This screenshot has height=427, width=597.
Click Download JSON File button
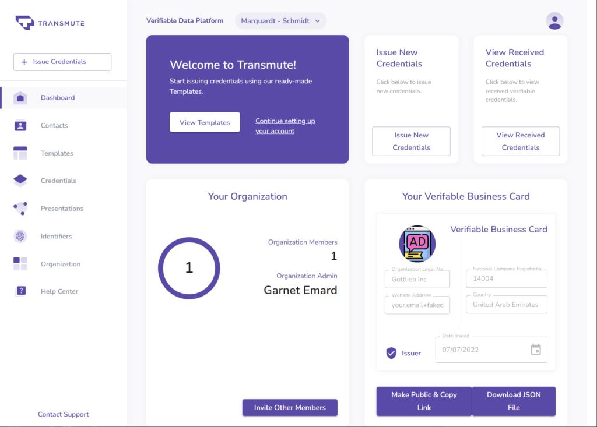[514, 401]
